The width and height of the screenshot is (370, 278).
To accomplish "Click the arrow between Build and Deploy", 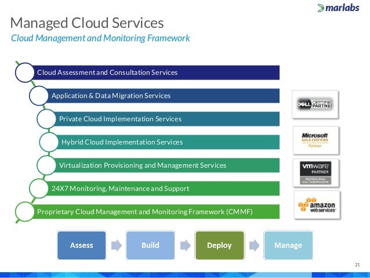I will pyautogui.click(x=185, y=245).
